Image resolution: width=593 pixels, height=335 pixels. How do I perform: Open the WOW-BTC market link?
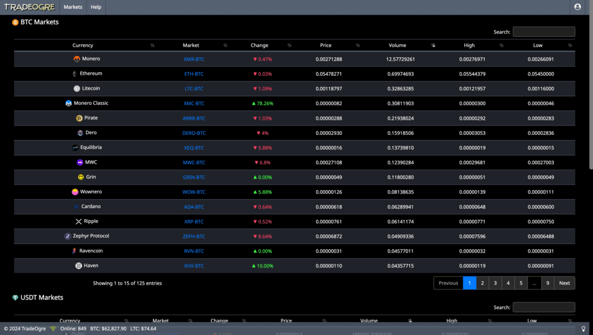tap(194, 192)
